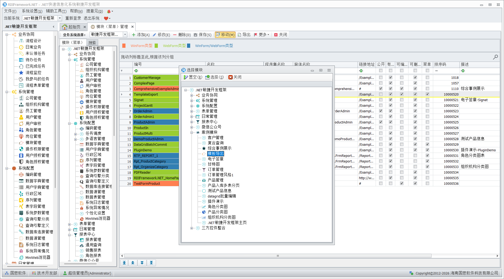Expand 三方控件整合 node in dialog tree
504x279 pixels.
click(x=192, y=228)
